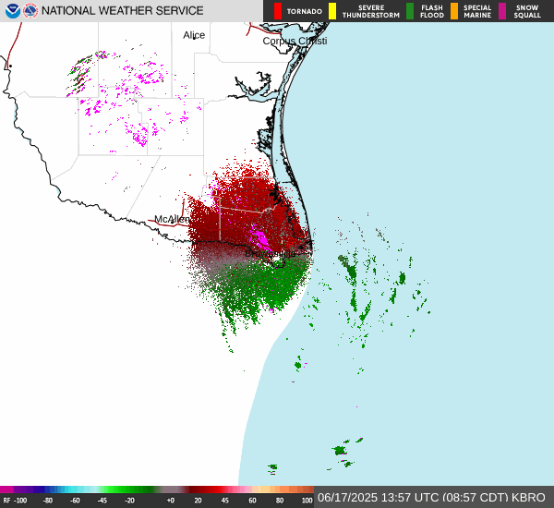
Task: Click the FLASH FLOOD legend label
Action: [x=432, y=11]
